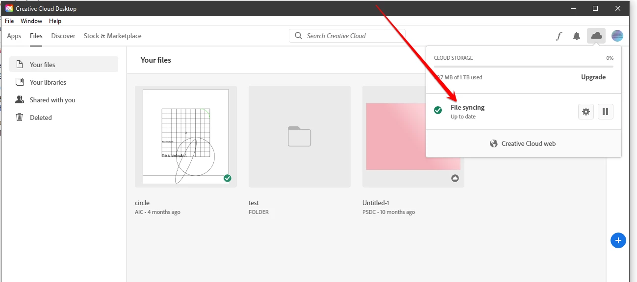Maximize the Creative Cloud Desktop window

click(x=595, y=8)
